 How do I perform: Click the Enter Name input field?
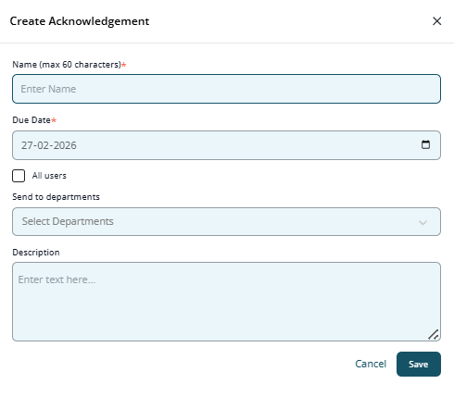pos(226,89)
